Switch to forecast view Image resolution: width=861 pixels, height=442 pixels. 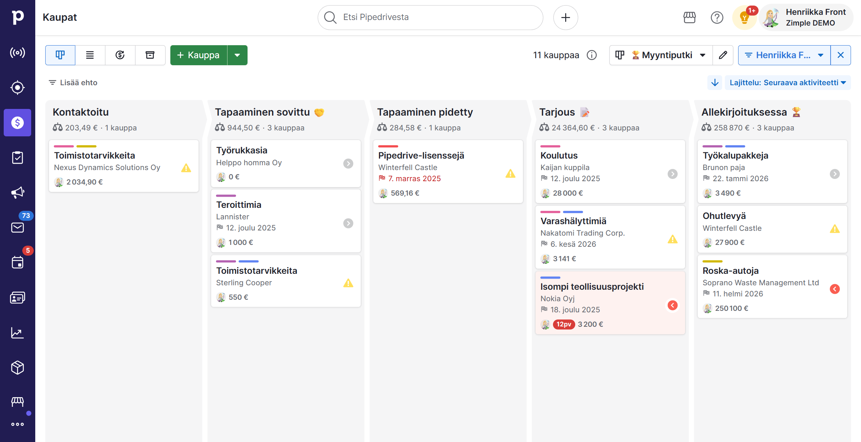point(120,55)
